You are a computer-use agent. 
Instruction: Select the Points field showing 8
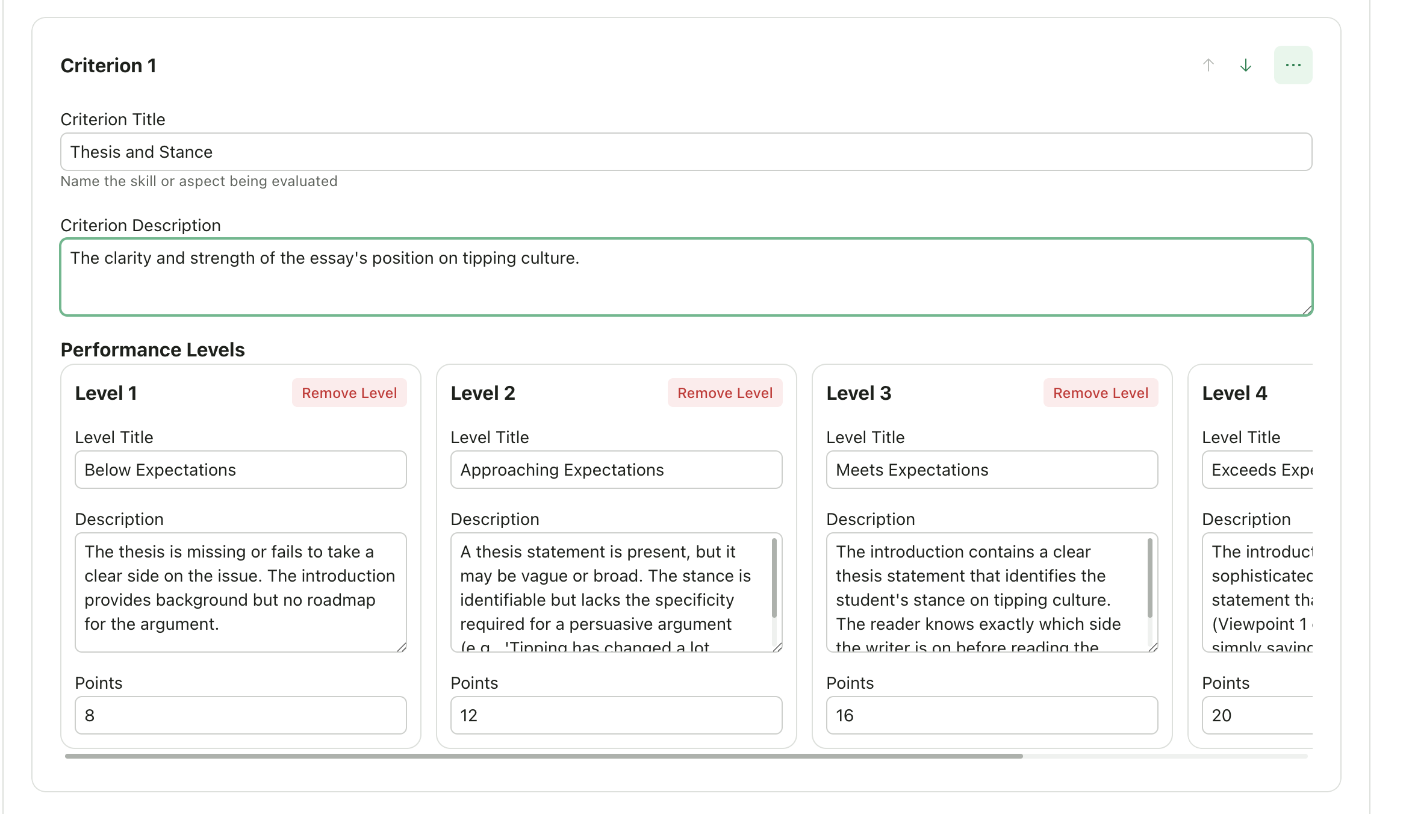[x=240, y=715]
